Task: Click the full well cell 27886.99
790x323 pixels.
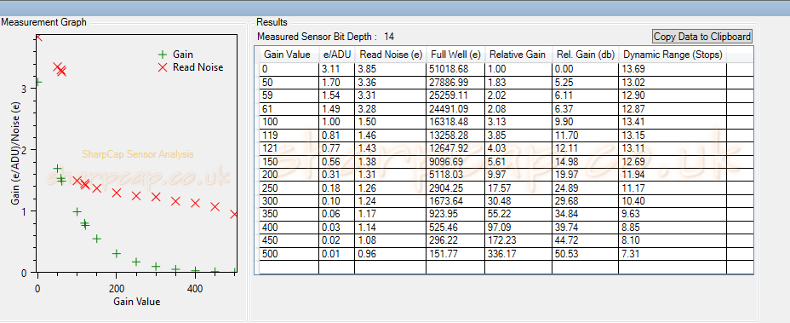Action: (x=455, y=83)
